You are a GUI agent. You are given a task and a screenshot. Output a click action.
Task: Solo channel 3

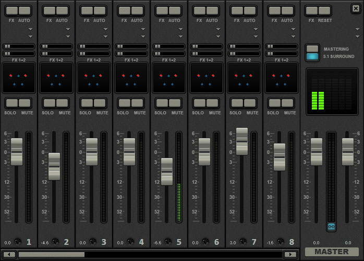(x=87, y=103)
